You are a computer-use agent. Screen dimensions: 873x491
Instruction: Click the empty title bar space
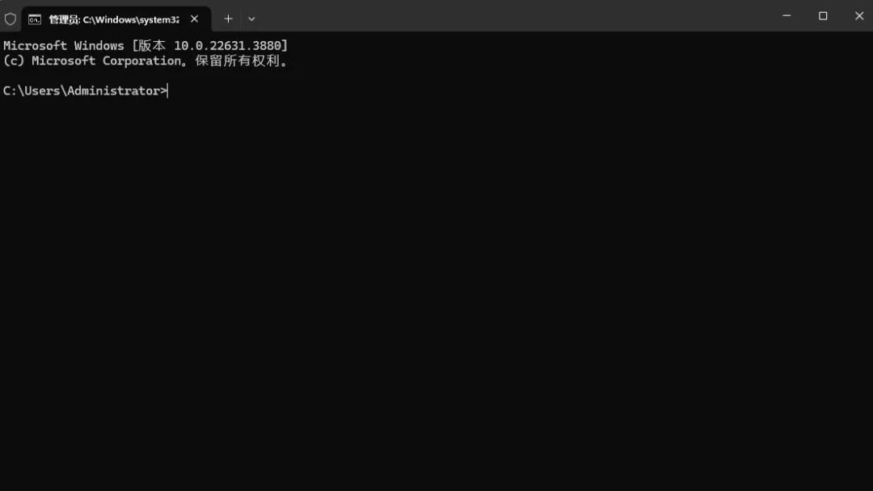point(512,15)
